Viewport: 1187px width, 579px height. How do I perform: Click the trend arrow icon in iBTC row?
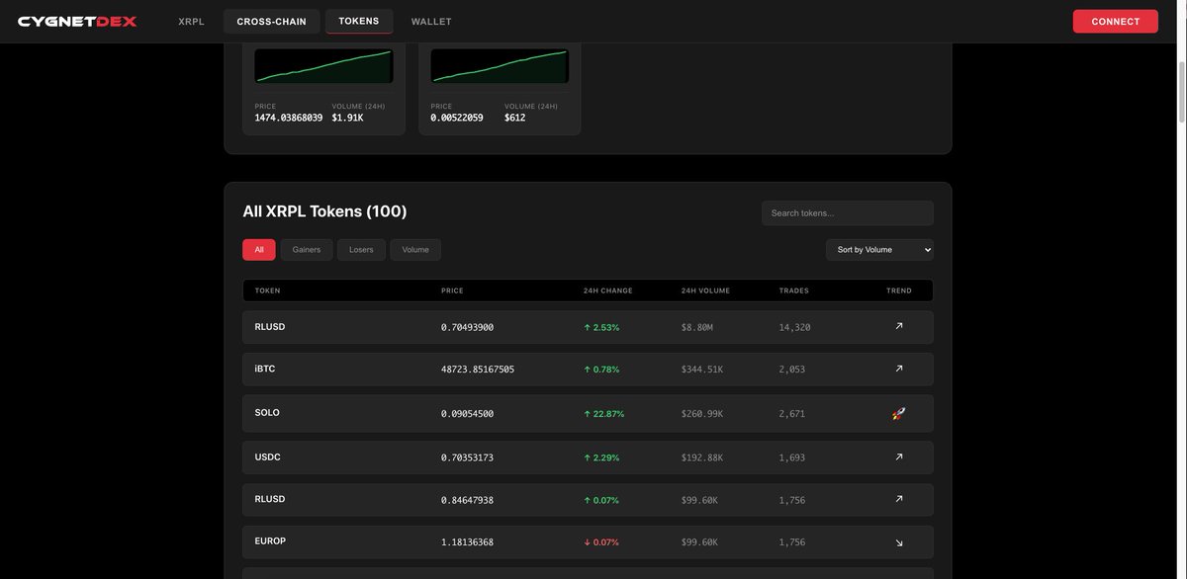(x=899, y=369)
